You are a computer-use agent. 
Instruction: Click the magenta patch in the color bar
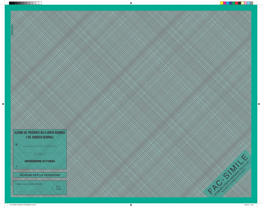[225, 3]
